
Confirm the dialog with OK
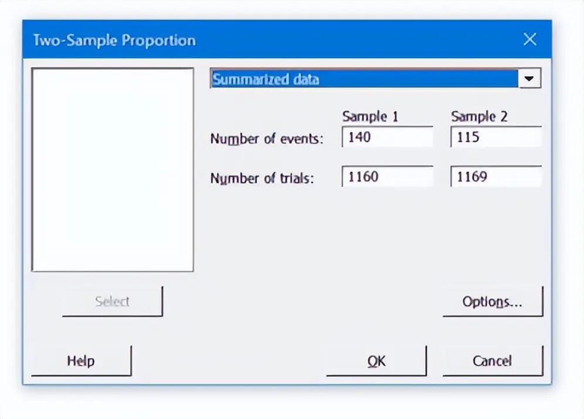tap(376, 361)
